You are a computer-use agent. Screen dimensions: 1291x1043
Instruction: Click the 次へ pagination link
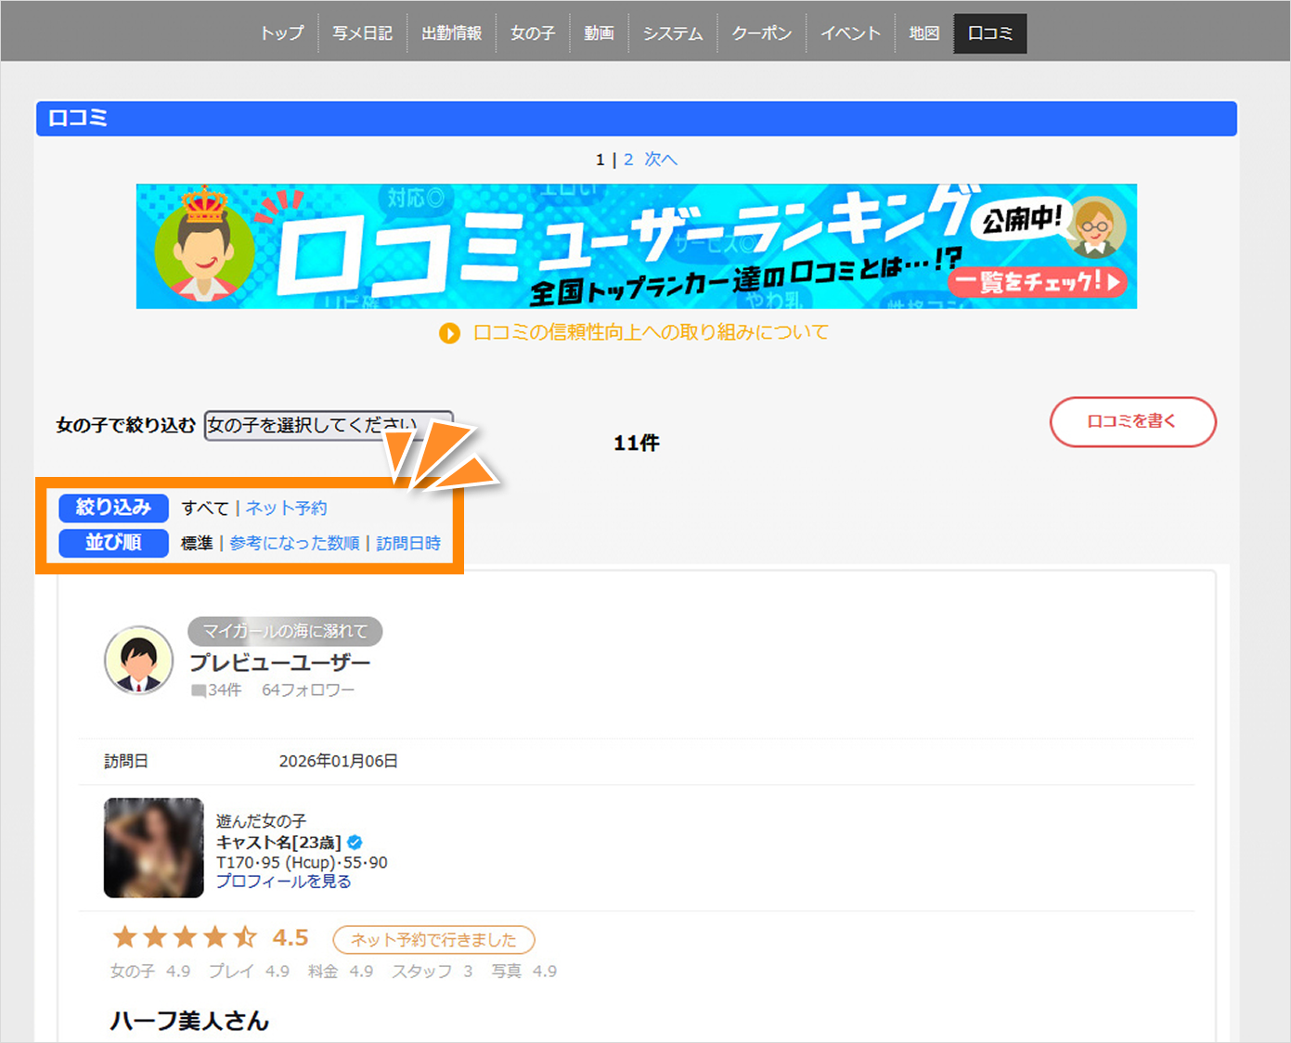click(x=661, y=160)
